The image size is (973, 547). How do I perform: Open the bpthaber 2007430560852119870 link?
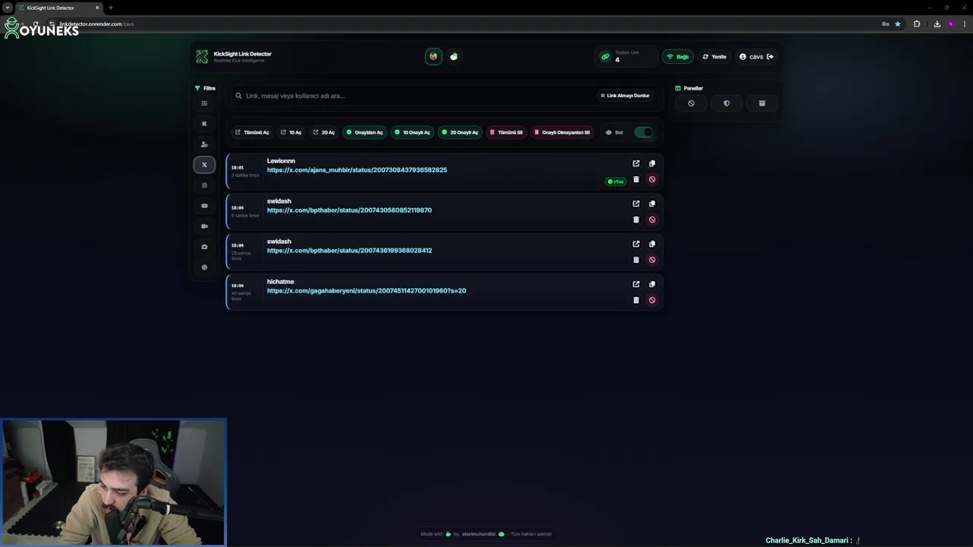(349, 210)
